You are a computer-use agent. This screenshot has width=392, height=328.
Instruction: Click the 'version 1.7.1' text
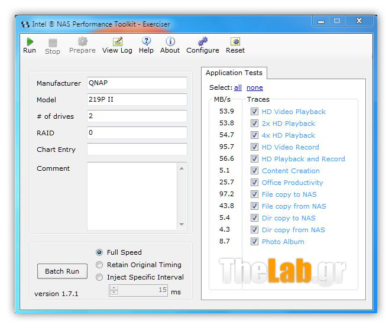pos(56,294)
